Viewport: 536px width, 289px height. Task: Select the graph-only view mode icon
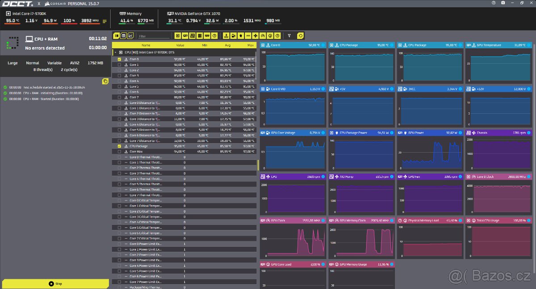tap(130, 36)
